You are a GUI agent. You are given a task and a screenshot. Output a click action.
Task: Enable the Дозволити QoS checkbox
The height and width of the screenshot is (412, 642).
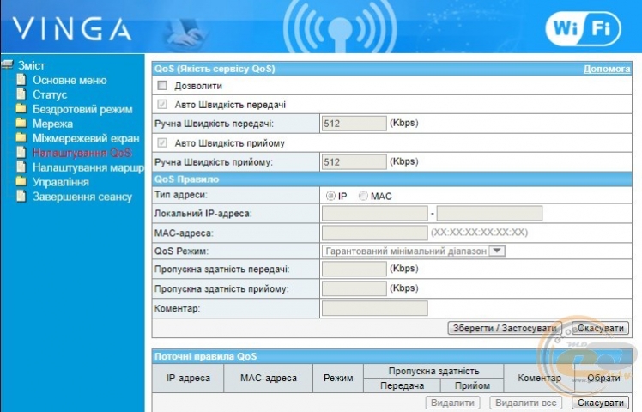click(162, 85)
